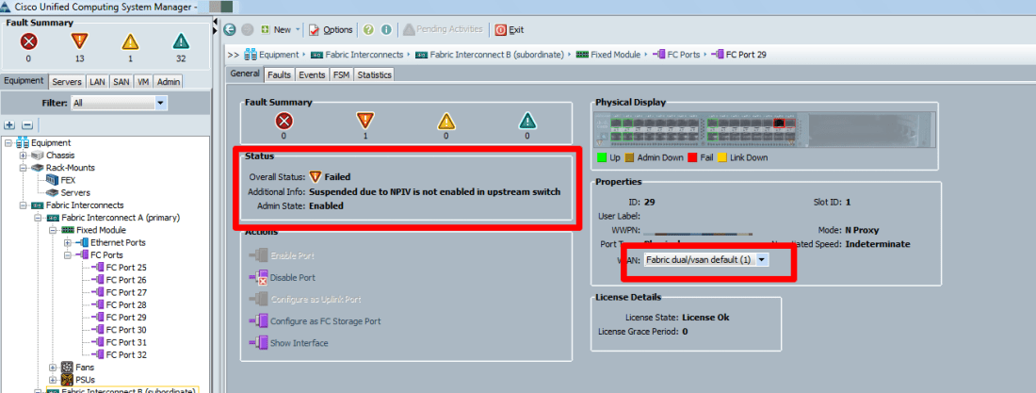1036x393 pixels.
Task: Click the expand-all plus icon above tree
Action: tap(9, 124)
